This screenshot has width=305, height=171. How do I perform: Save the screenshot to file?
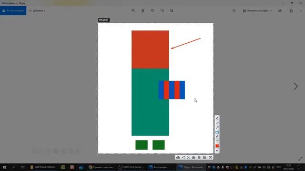pos(204,157)
